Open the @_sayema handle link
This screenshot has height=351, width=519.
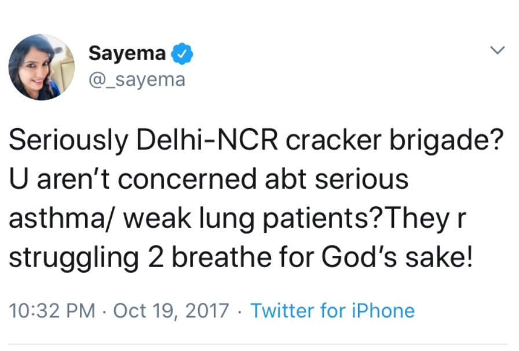click(137, 79)
